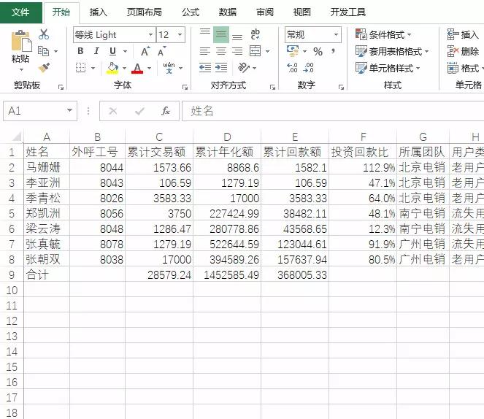Open 单元格样式 cell styles
The image size is (484, 419).
[388, 68]
